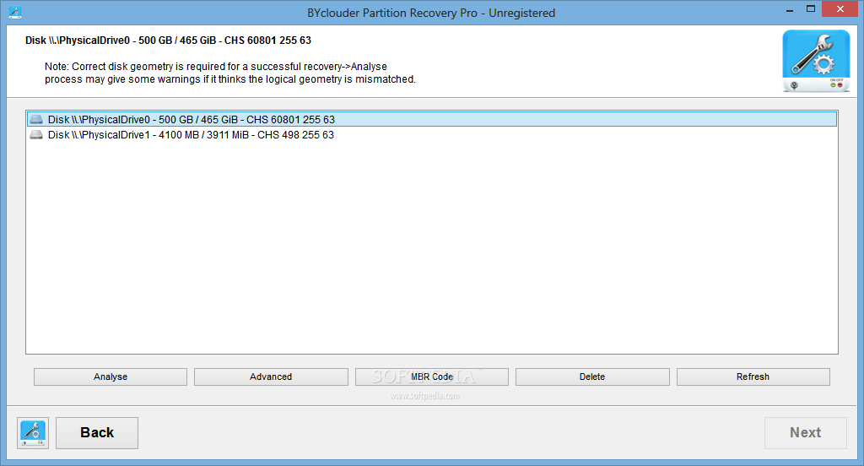Viewport: 864px width, 466px height.
Task: Click the large wrench and gear logo
Action: 816,61
